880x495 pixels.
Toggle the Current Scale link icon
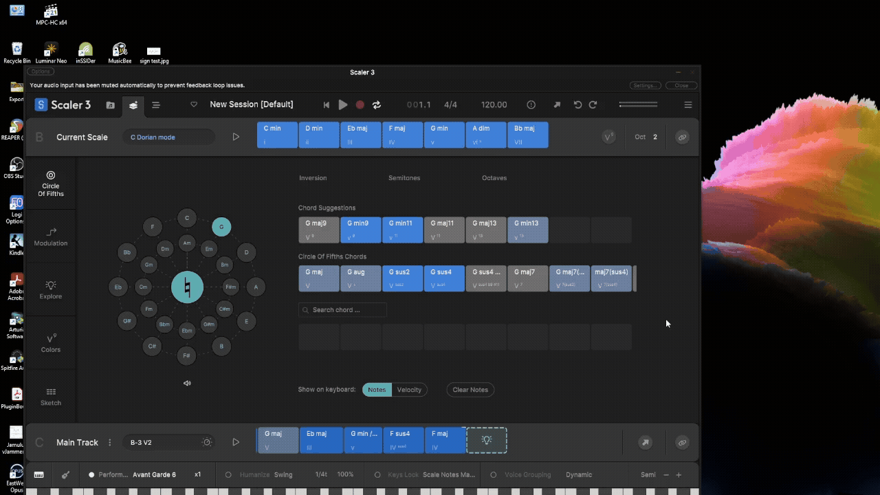point(682,137)
